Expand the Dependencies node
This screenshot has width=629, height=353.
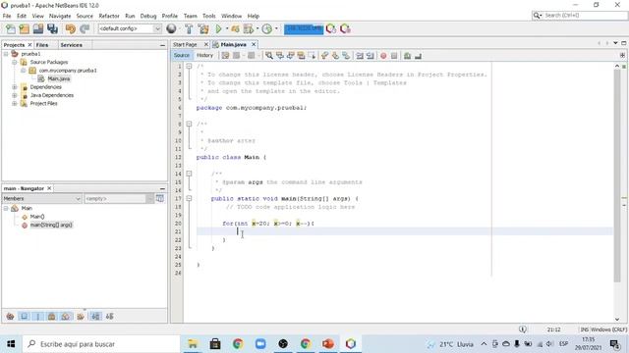[15, 87]
